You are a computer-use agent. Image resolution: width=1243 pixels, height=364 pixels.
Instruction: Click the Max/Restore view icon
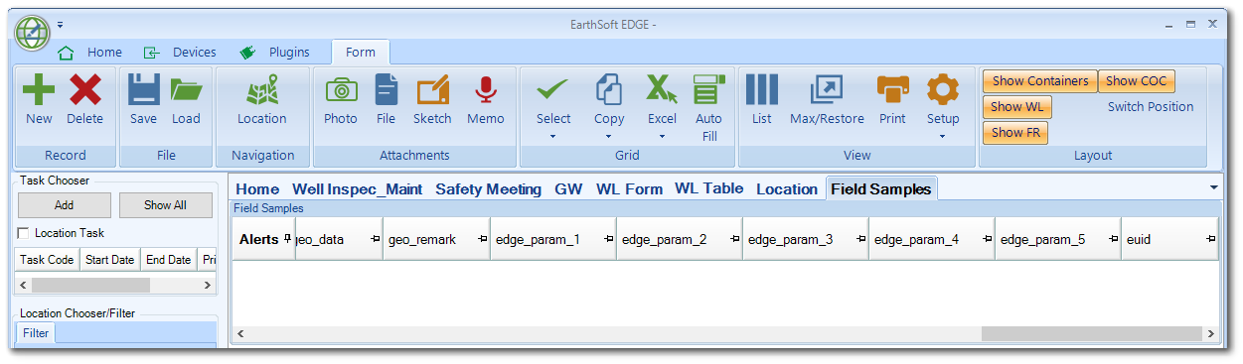point(827,90)
